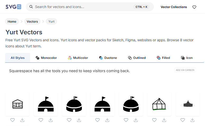Go to Home breadcrumb
The image size is (205, 126).
tap(12, 22)
